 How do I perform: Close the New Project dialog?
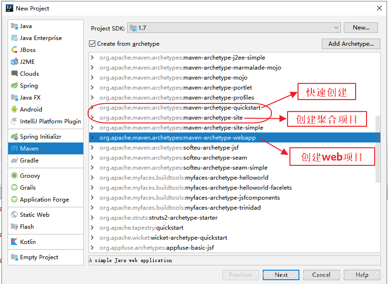coord(379,8)
